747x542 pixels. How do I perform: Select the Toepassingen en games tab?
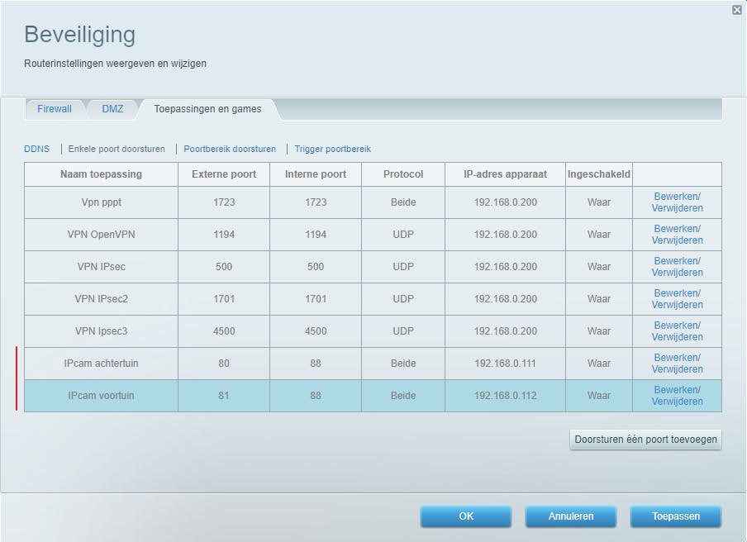tap(207, 109)
